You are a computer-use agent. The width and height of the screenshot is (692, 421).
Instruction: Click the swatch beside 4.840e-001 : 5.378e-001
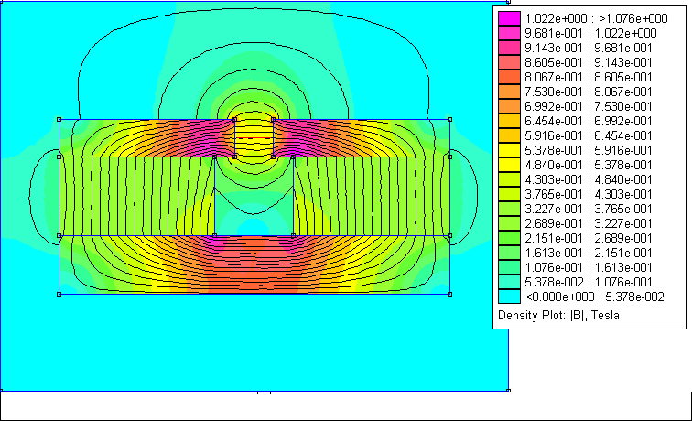pos(509,165)
